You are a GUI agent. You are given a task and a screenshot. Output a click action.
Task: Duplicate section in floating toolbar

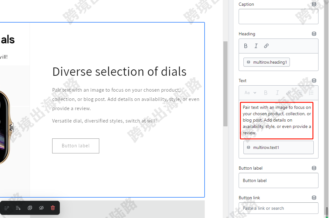click(x=30, y=208)
